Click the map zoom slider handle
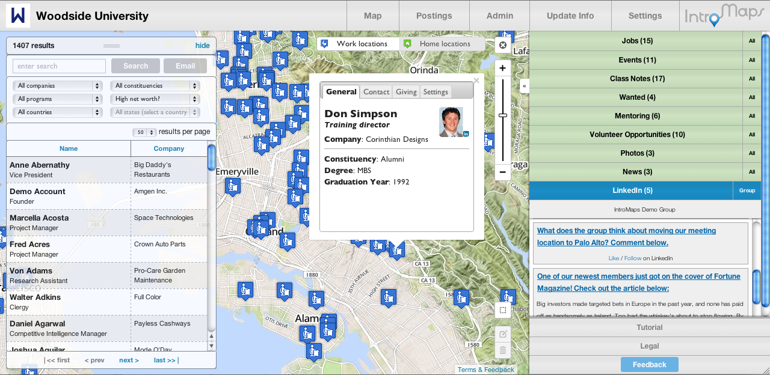Screen dimensions: 770x375 pyautogui.click(x=503, y=115)
